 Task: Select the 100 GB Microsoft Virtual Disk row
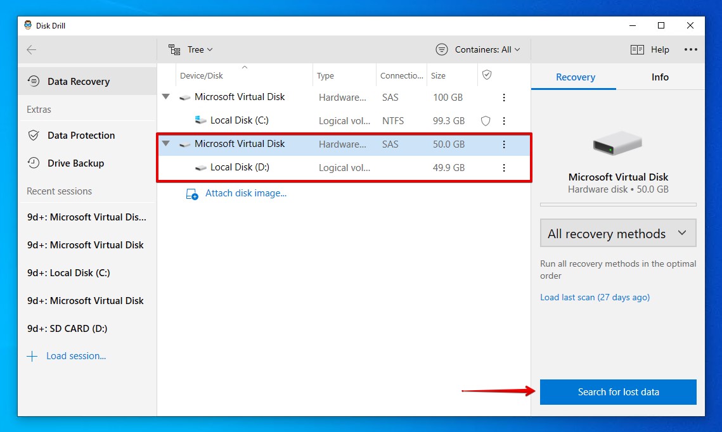[344, 97]
